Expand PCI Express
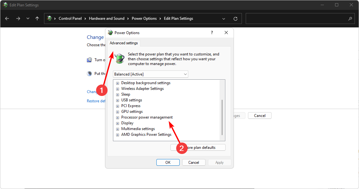The width and height of the screenshot is (359, 189). click(x=117, y=106)
